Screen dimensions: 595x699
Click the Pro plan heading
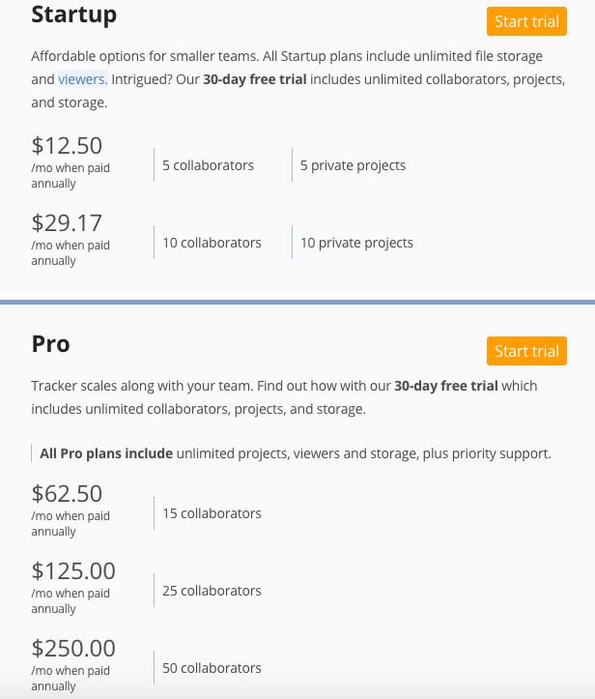(x=50, y=344)
